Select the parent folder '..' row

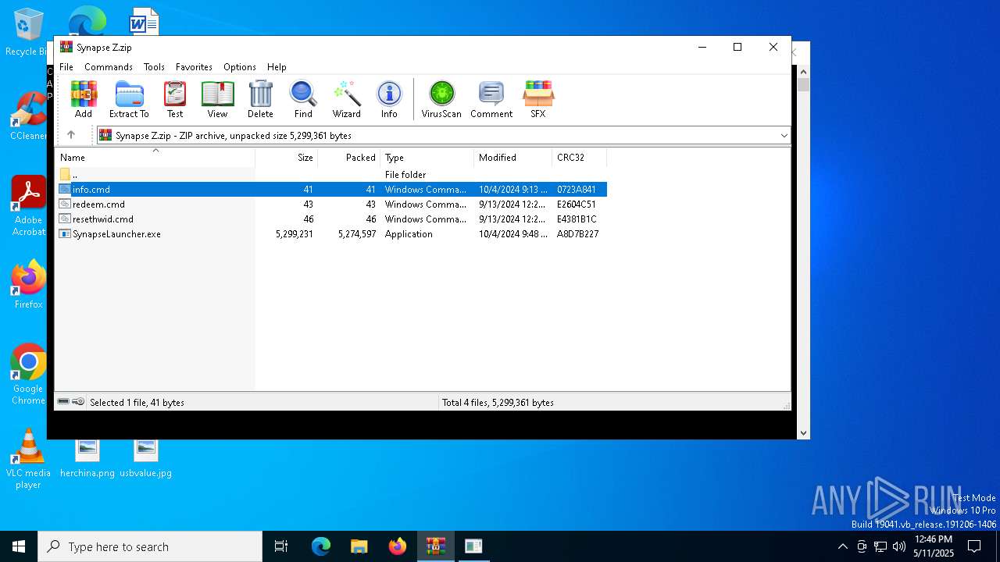click(x=330, y=175)
